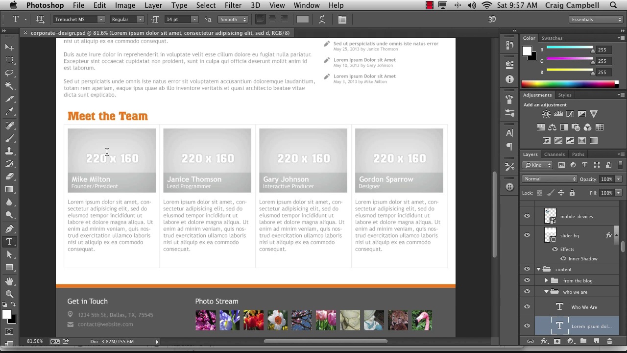The image size is (627, 353).
Task: Switch to the Styles tab
Action: coord(565,95)
